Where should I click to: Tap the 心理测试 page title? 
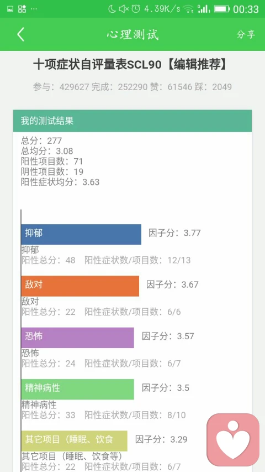coord(132,34)
